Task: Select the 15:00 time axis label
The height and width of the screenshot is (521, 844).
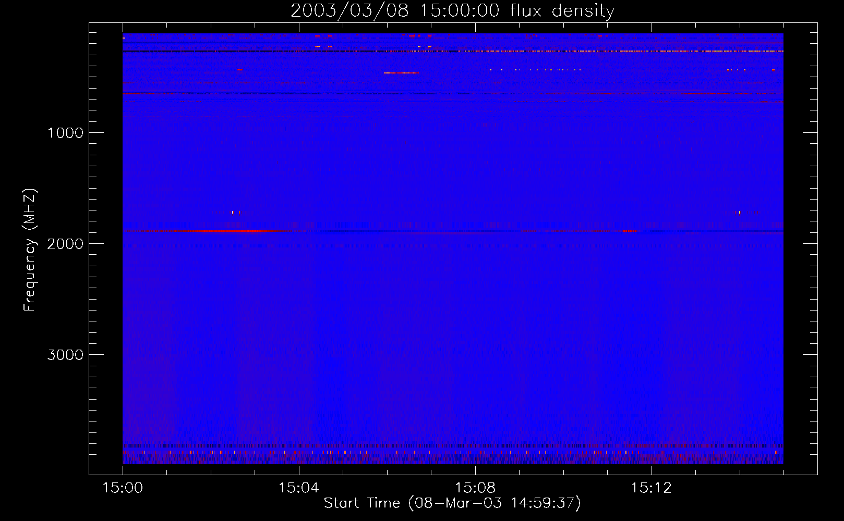Action: click(x=123, y=488)
